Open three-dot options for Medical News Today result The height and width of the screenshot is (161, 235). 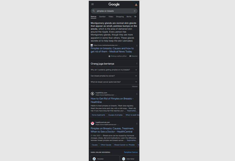(137, 45)
